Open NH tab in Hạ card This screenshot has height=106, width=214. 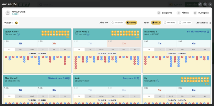click(205, 96)
